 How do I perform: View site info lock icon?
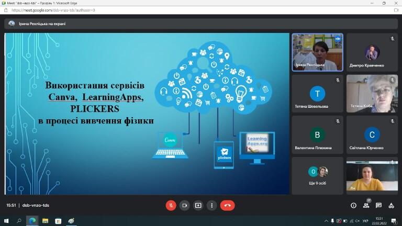pos(6,10)
